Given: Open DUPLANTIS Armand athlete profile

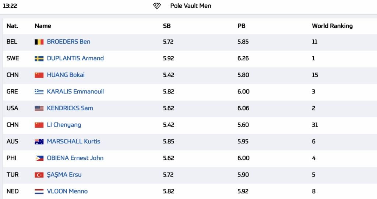Looking at the screenshot, I should pyautogui.click(x=75, y=58).
